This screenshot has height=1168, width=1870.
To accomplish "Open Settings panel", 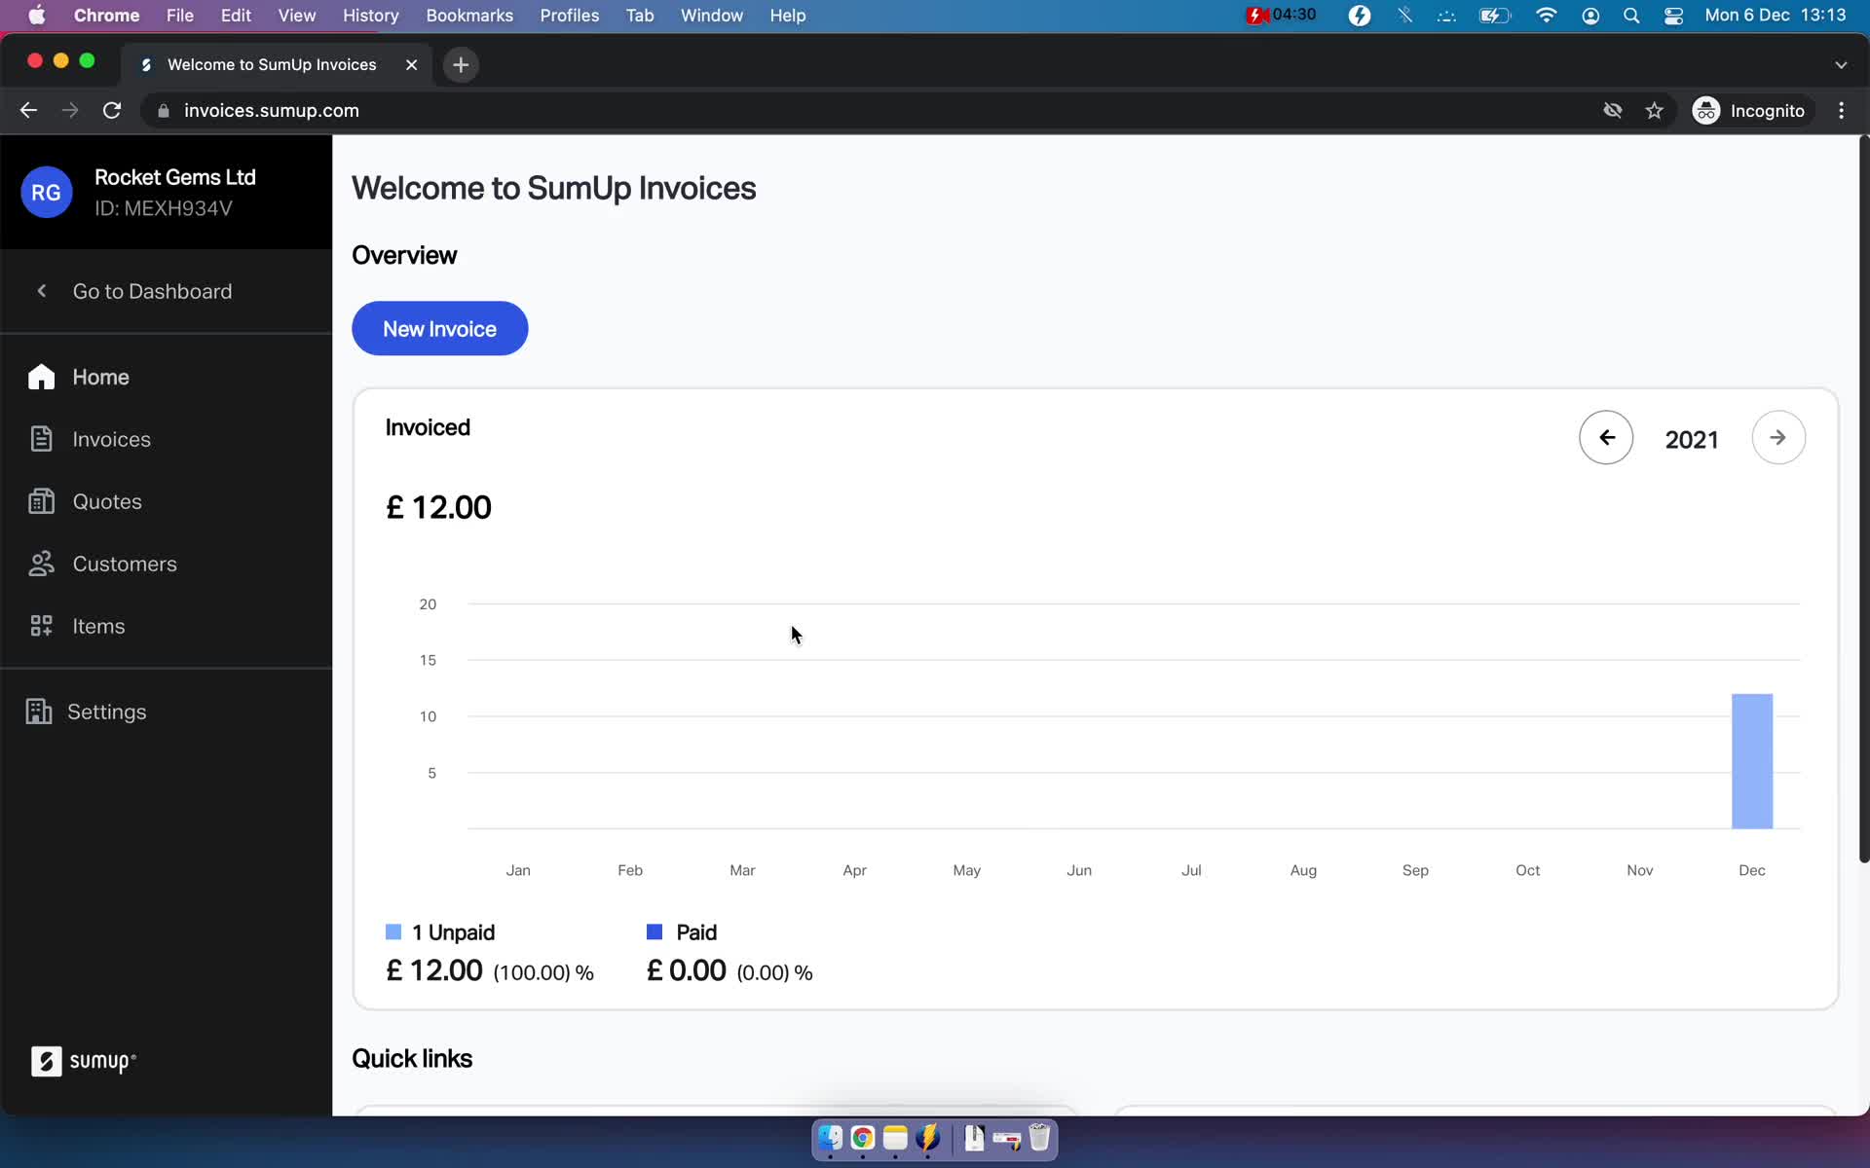I will 108,712.
